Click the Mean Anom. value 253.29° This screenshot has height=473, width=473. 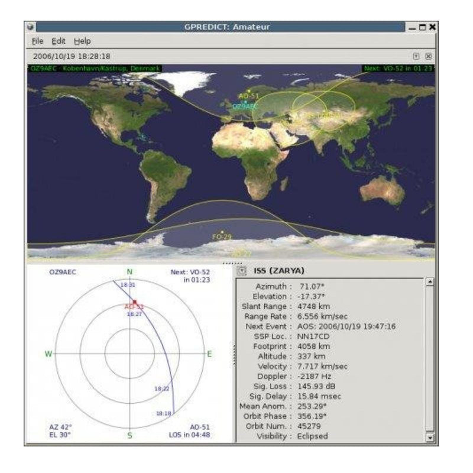click(x=312, y=406)
